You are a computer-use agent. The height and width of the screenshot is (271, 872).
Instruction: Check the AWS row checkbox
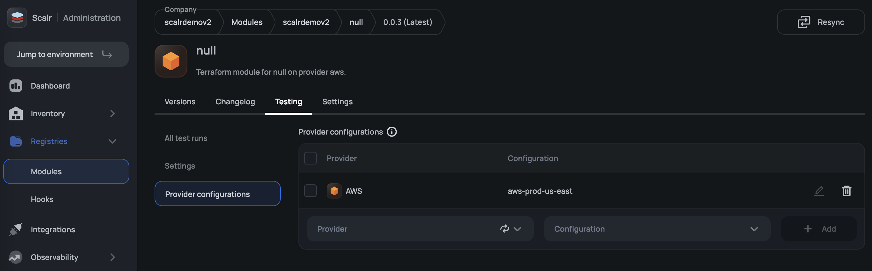[310, 191]
